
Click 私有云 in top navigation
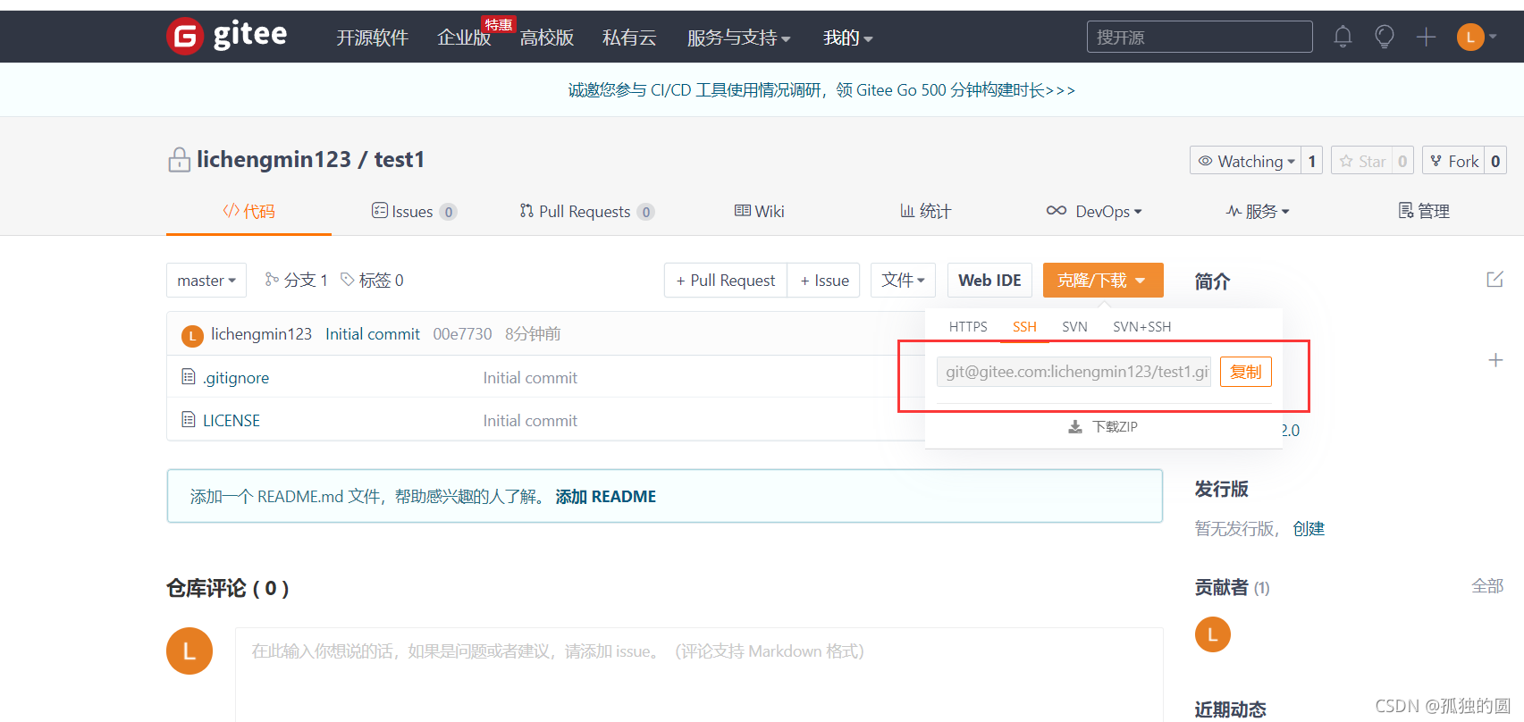629,38
